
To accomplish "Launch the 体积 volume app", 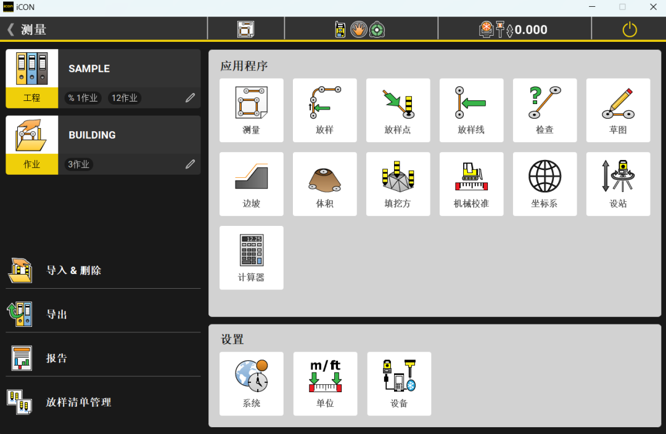I will click(324, 184).
